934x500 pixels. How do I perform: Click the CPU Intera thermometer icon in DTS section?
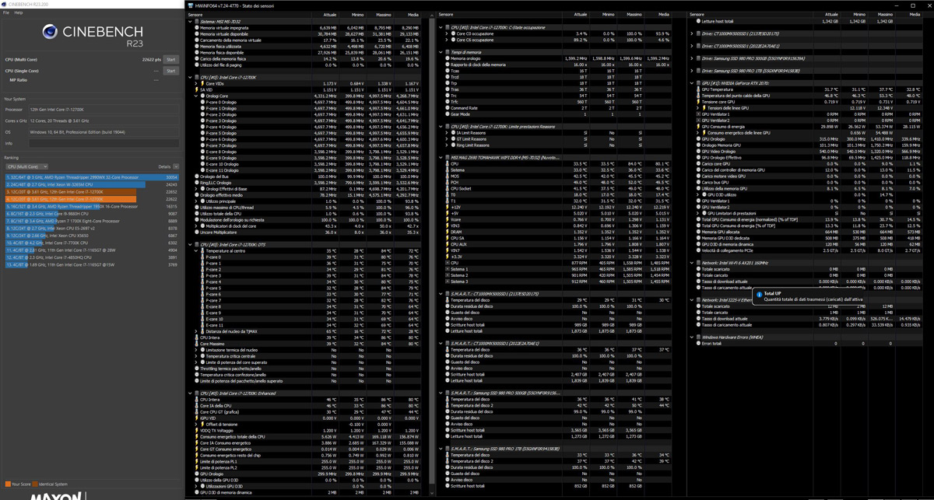[197, 337]
